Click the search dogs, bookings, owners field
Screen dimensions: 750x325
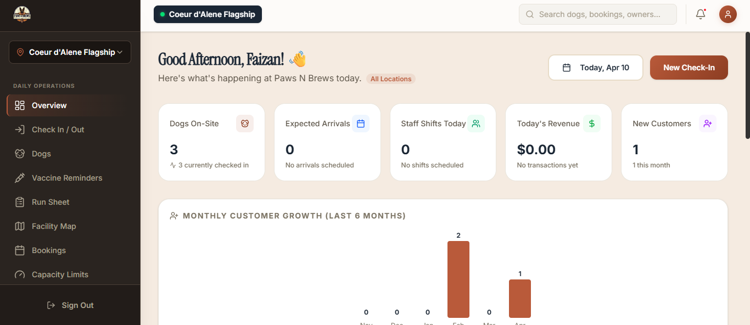[598, 14]
